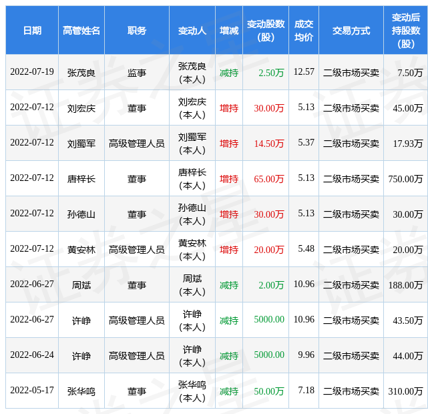Viewport: 428px width, 414px height.
Task: Click 2.50万 share change value
Action: point(271,73)
